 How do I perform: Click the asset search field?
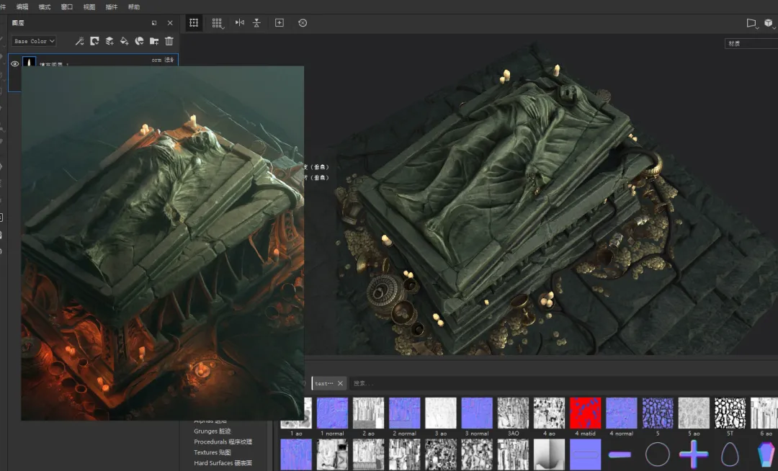coord(432,383)
